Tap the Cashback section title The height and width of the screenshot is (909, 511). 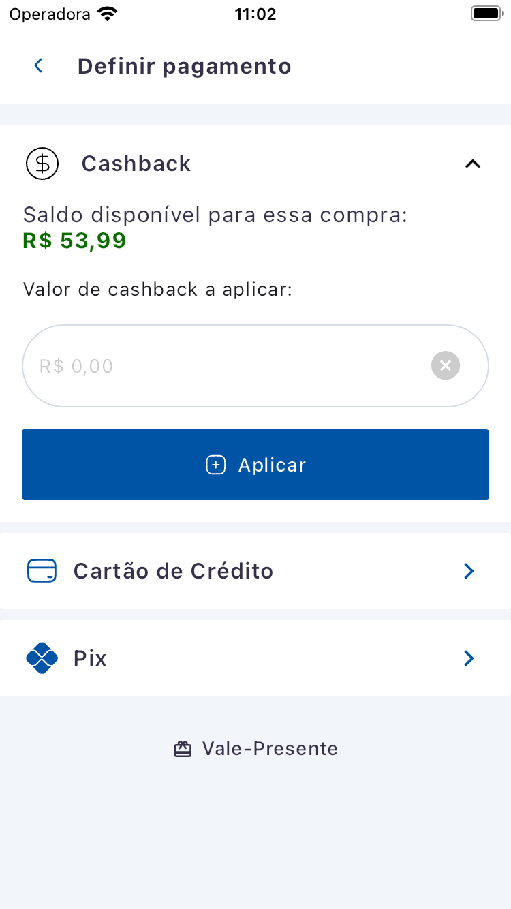tap(136, 164)
